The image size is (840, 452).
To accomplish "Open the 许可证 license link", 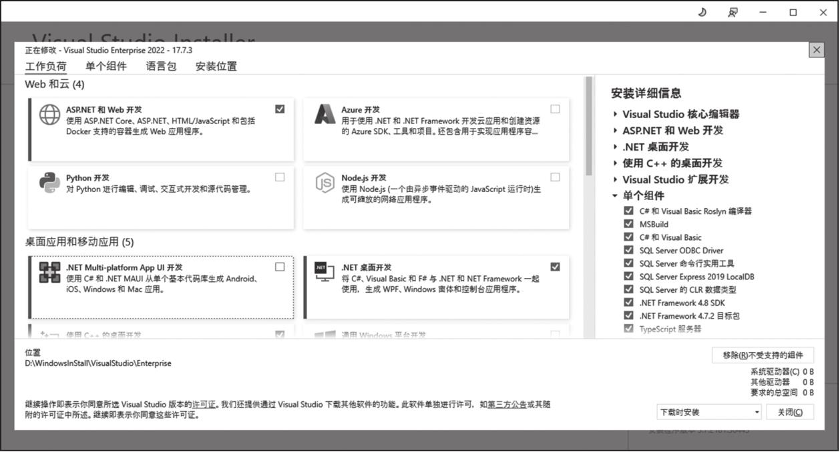I will click(204, 405).
